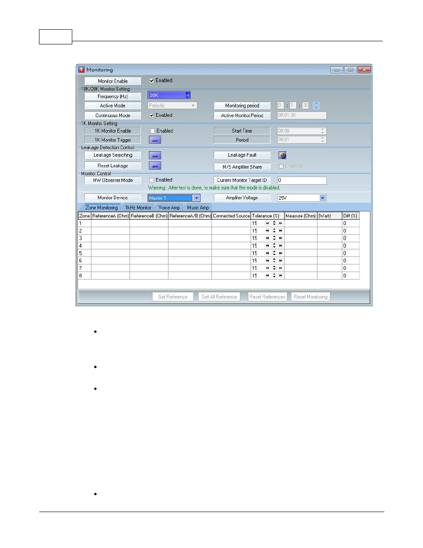Increase zone 4 tolerance with right arrows

click(x=281, y=246)
